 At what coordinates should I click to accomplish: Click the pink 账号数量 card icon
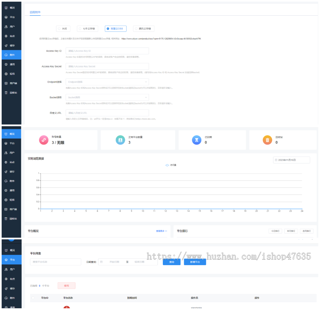[44, 140]
